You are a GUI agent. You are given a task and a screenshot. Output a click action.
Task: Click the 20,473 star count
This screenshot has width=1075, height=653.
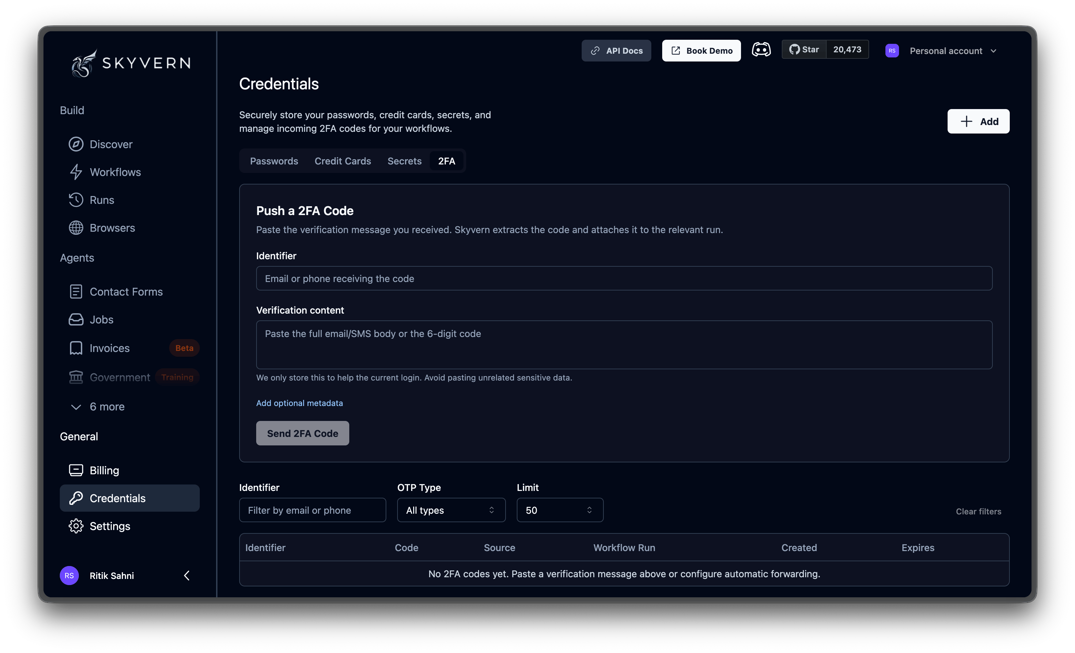click(x=847, y=50)
